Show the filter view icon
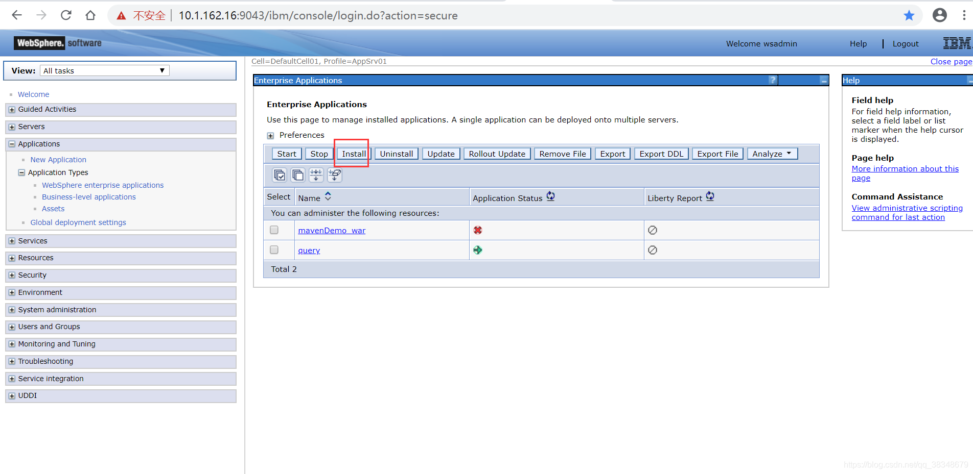The image size is (973, 474). click(x=316, y=175)
